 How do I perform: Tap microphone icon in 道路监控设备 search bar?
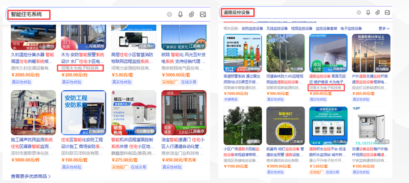point(368,12)
